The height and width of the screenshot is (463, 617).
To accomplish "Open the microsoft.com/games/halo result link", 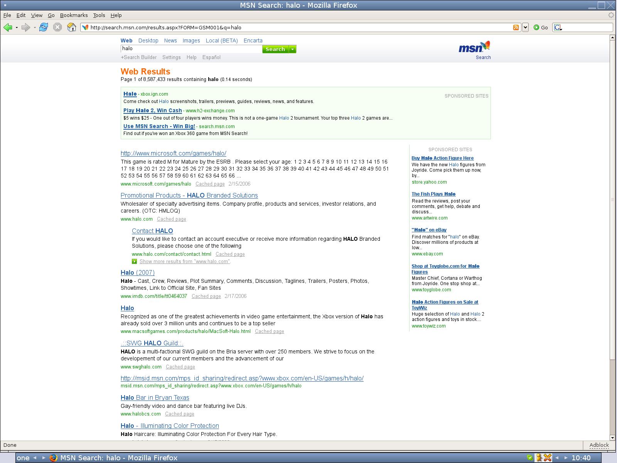I will [x=174, y=153].
